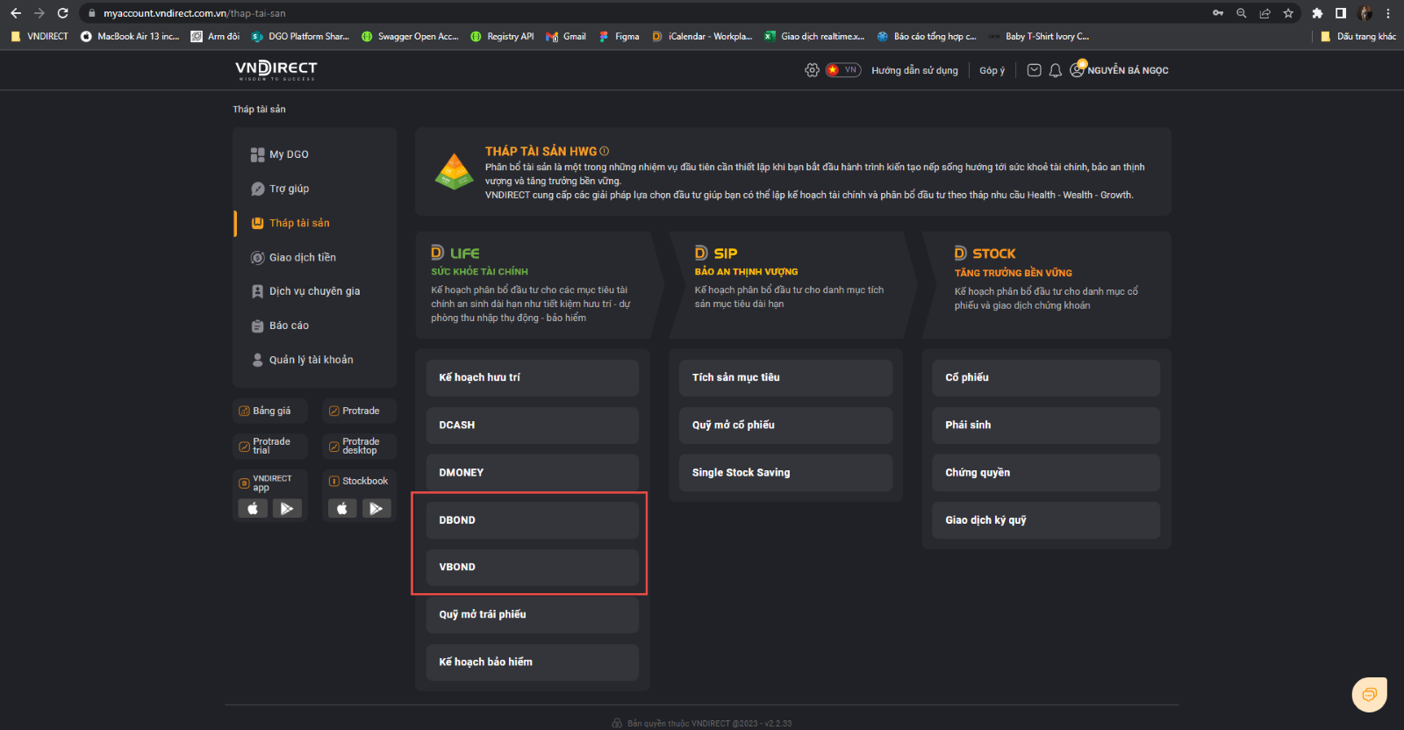Image resolution: width=1404 pixels, height=730 pixels.
Task: Open Single Stock Saving product
Action: tap(786, 472)
